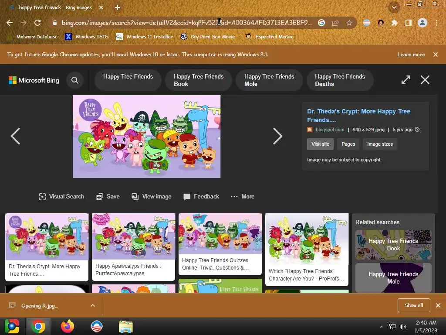This screenshot has width=446, height=335.
Task: Click the Bing search magnifier icon
Action: tap(75, 80)
